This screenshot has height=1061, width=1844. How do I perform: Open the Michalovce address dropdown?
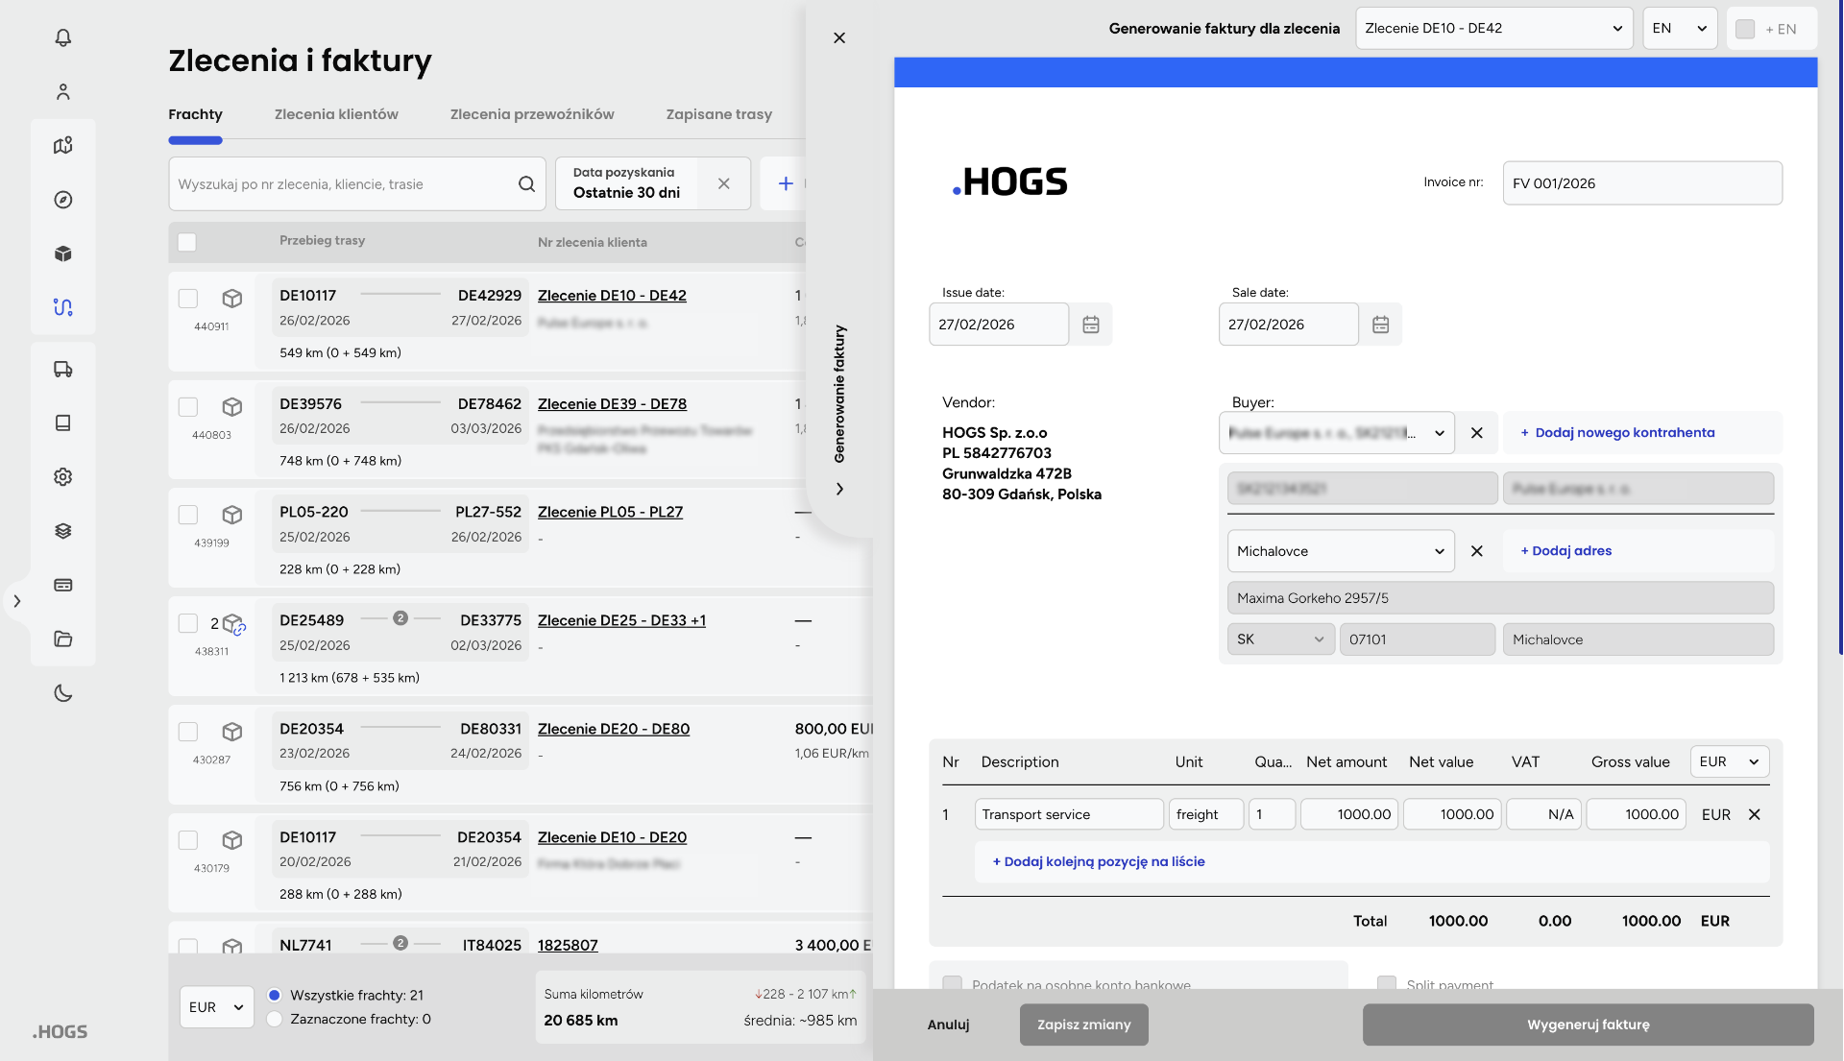coord(1340,551)
